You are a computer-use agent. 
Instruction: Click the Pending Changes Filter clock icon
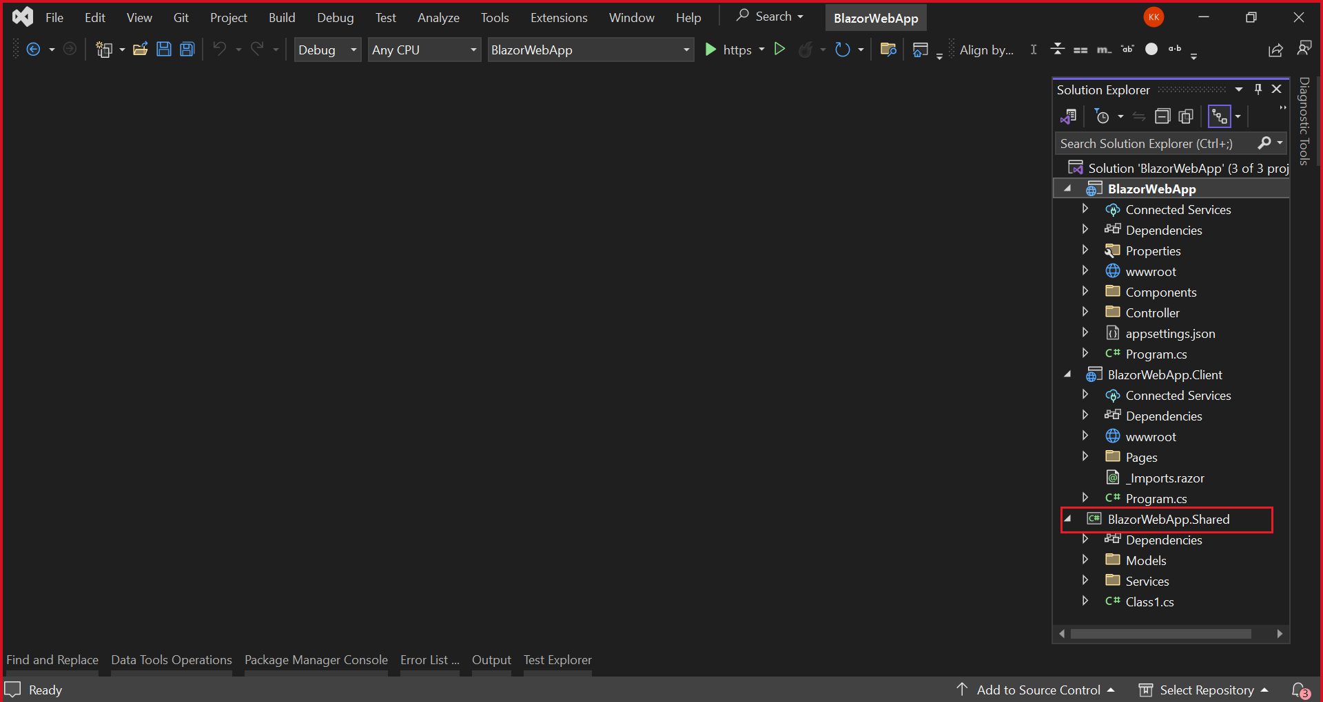coord(1102,117)
